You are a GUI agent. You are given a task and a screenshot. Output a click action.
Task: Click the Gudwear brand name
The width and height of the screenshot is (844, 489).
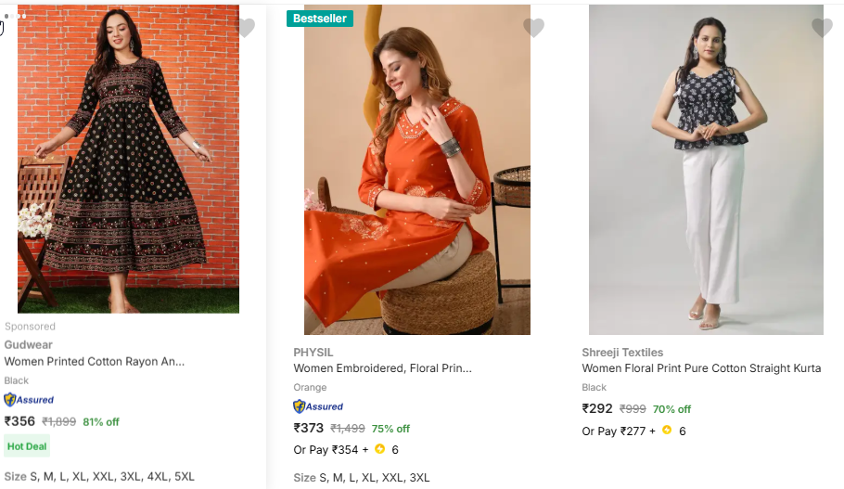pyautogui.click(x=29, y=345)
